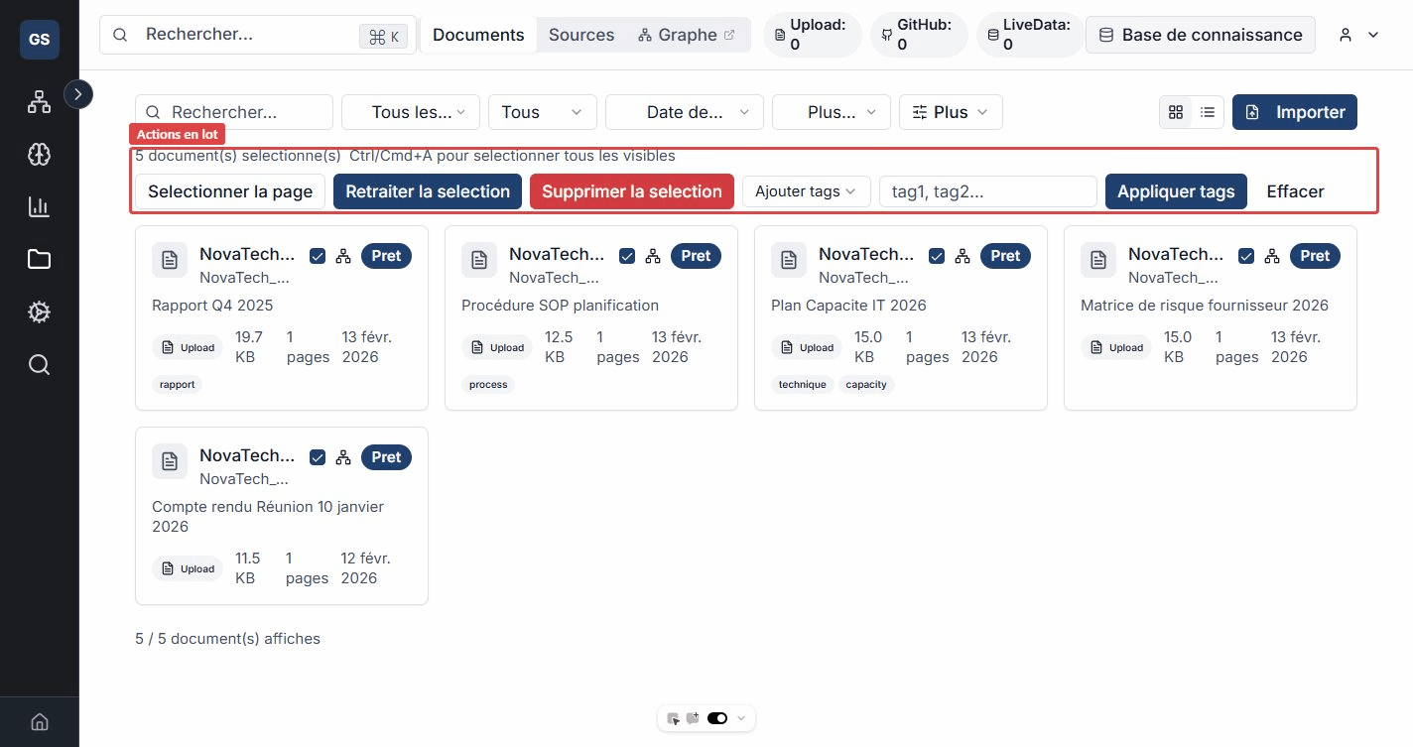This screenshot has height=747, width=1413.
Task: Click the brain icon in sidebar
Action: [x=39, y=155]
